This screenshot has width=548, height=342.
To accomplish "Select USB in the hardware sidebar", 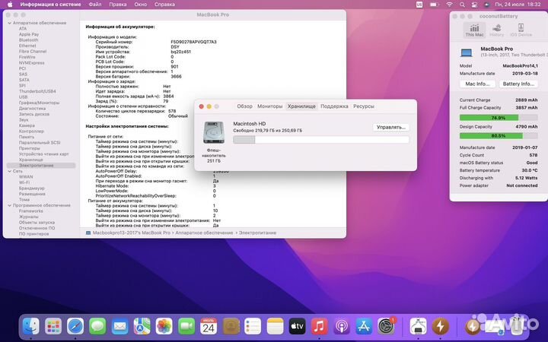I will pyautogui.click(x=23, y=97).
